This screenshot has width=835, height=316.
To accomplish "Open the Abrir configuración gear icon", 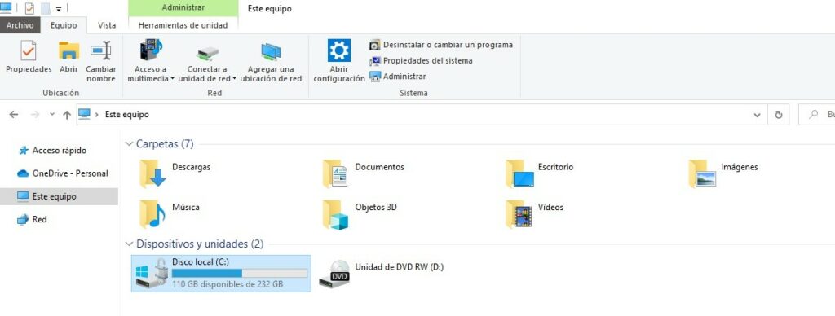I will 338,50.
